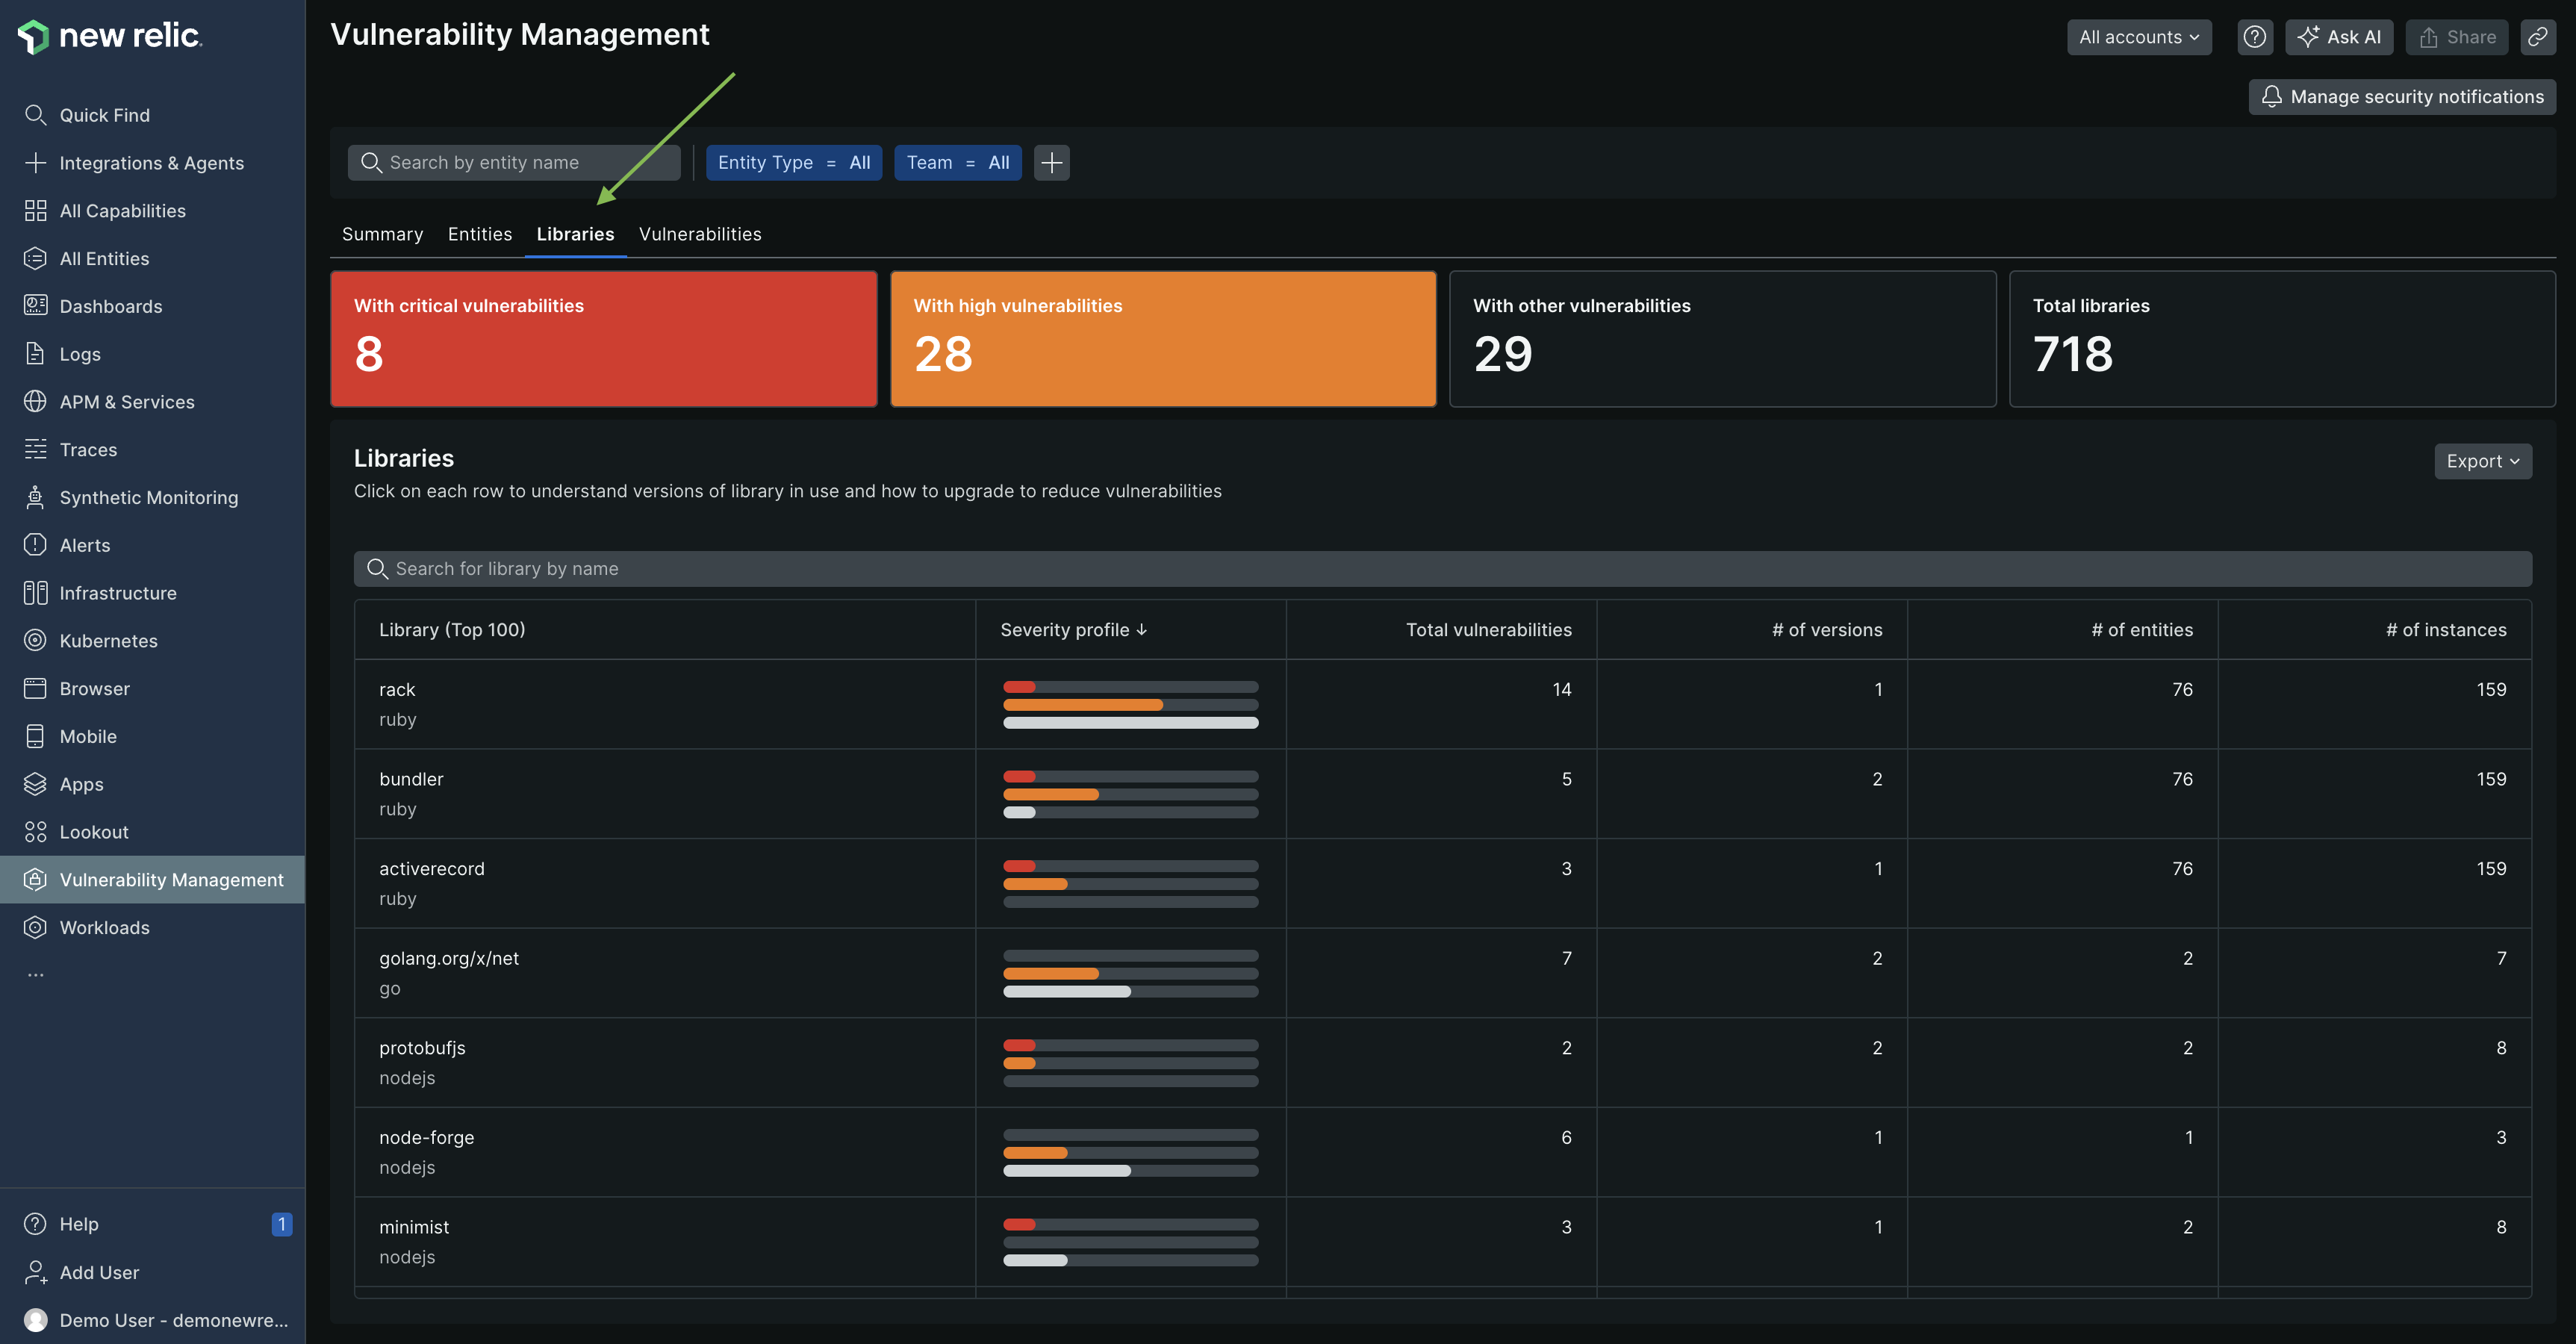This screenshot has width=2576, height=1344.
Task: Click the Share button
Action: (x=2456, y=37)
